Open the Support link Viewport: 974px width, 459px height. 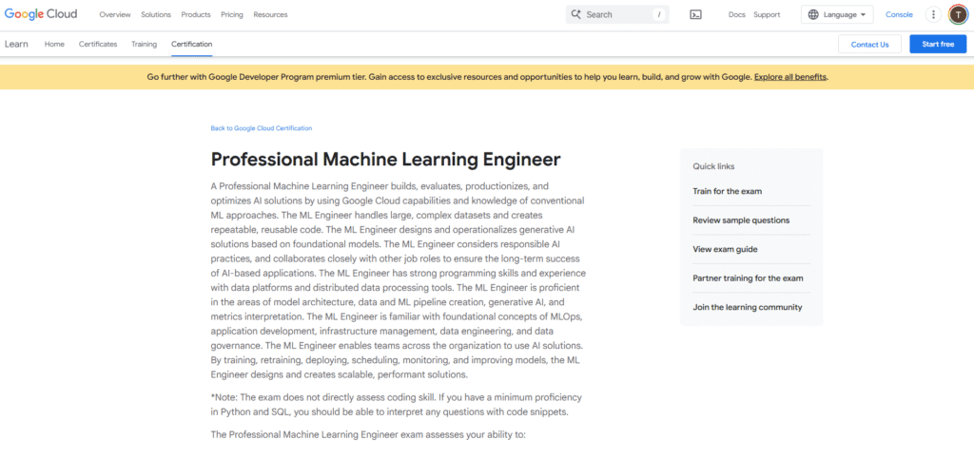pyautogui.click(x=767, y=15)
